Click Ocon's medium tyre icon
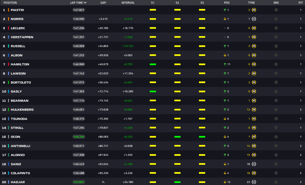 click(254, 137)
